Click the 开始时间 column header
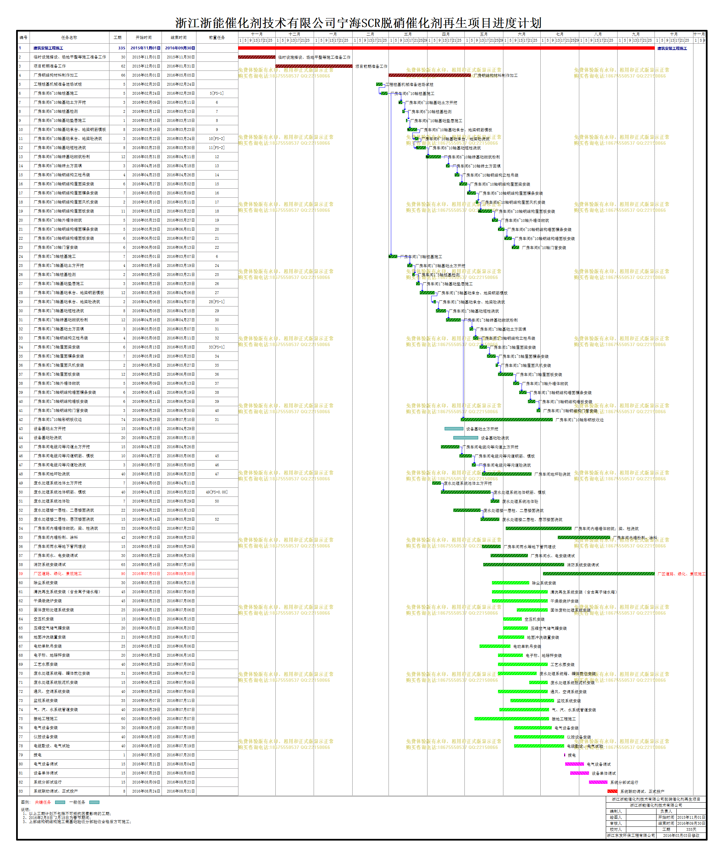 [x=143, y=37]
